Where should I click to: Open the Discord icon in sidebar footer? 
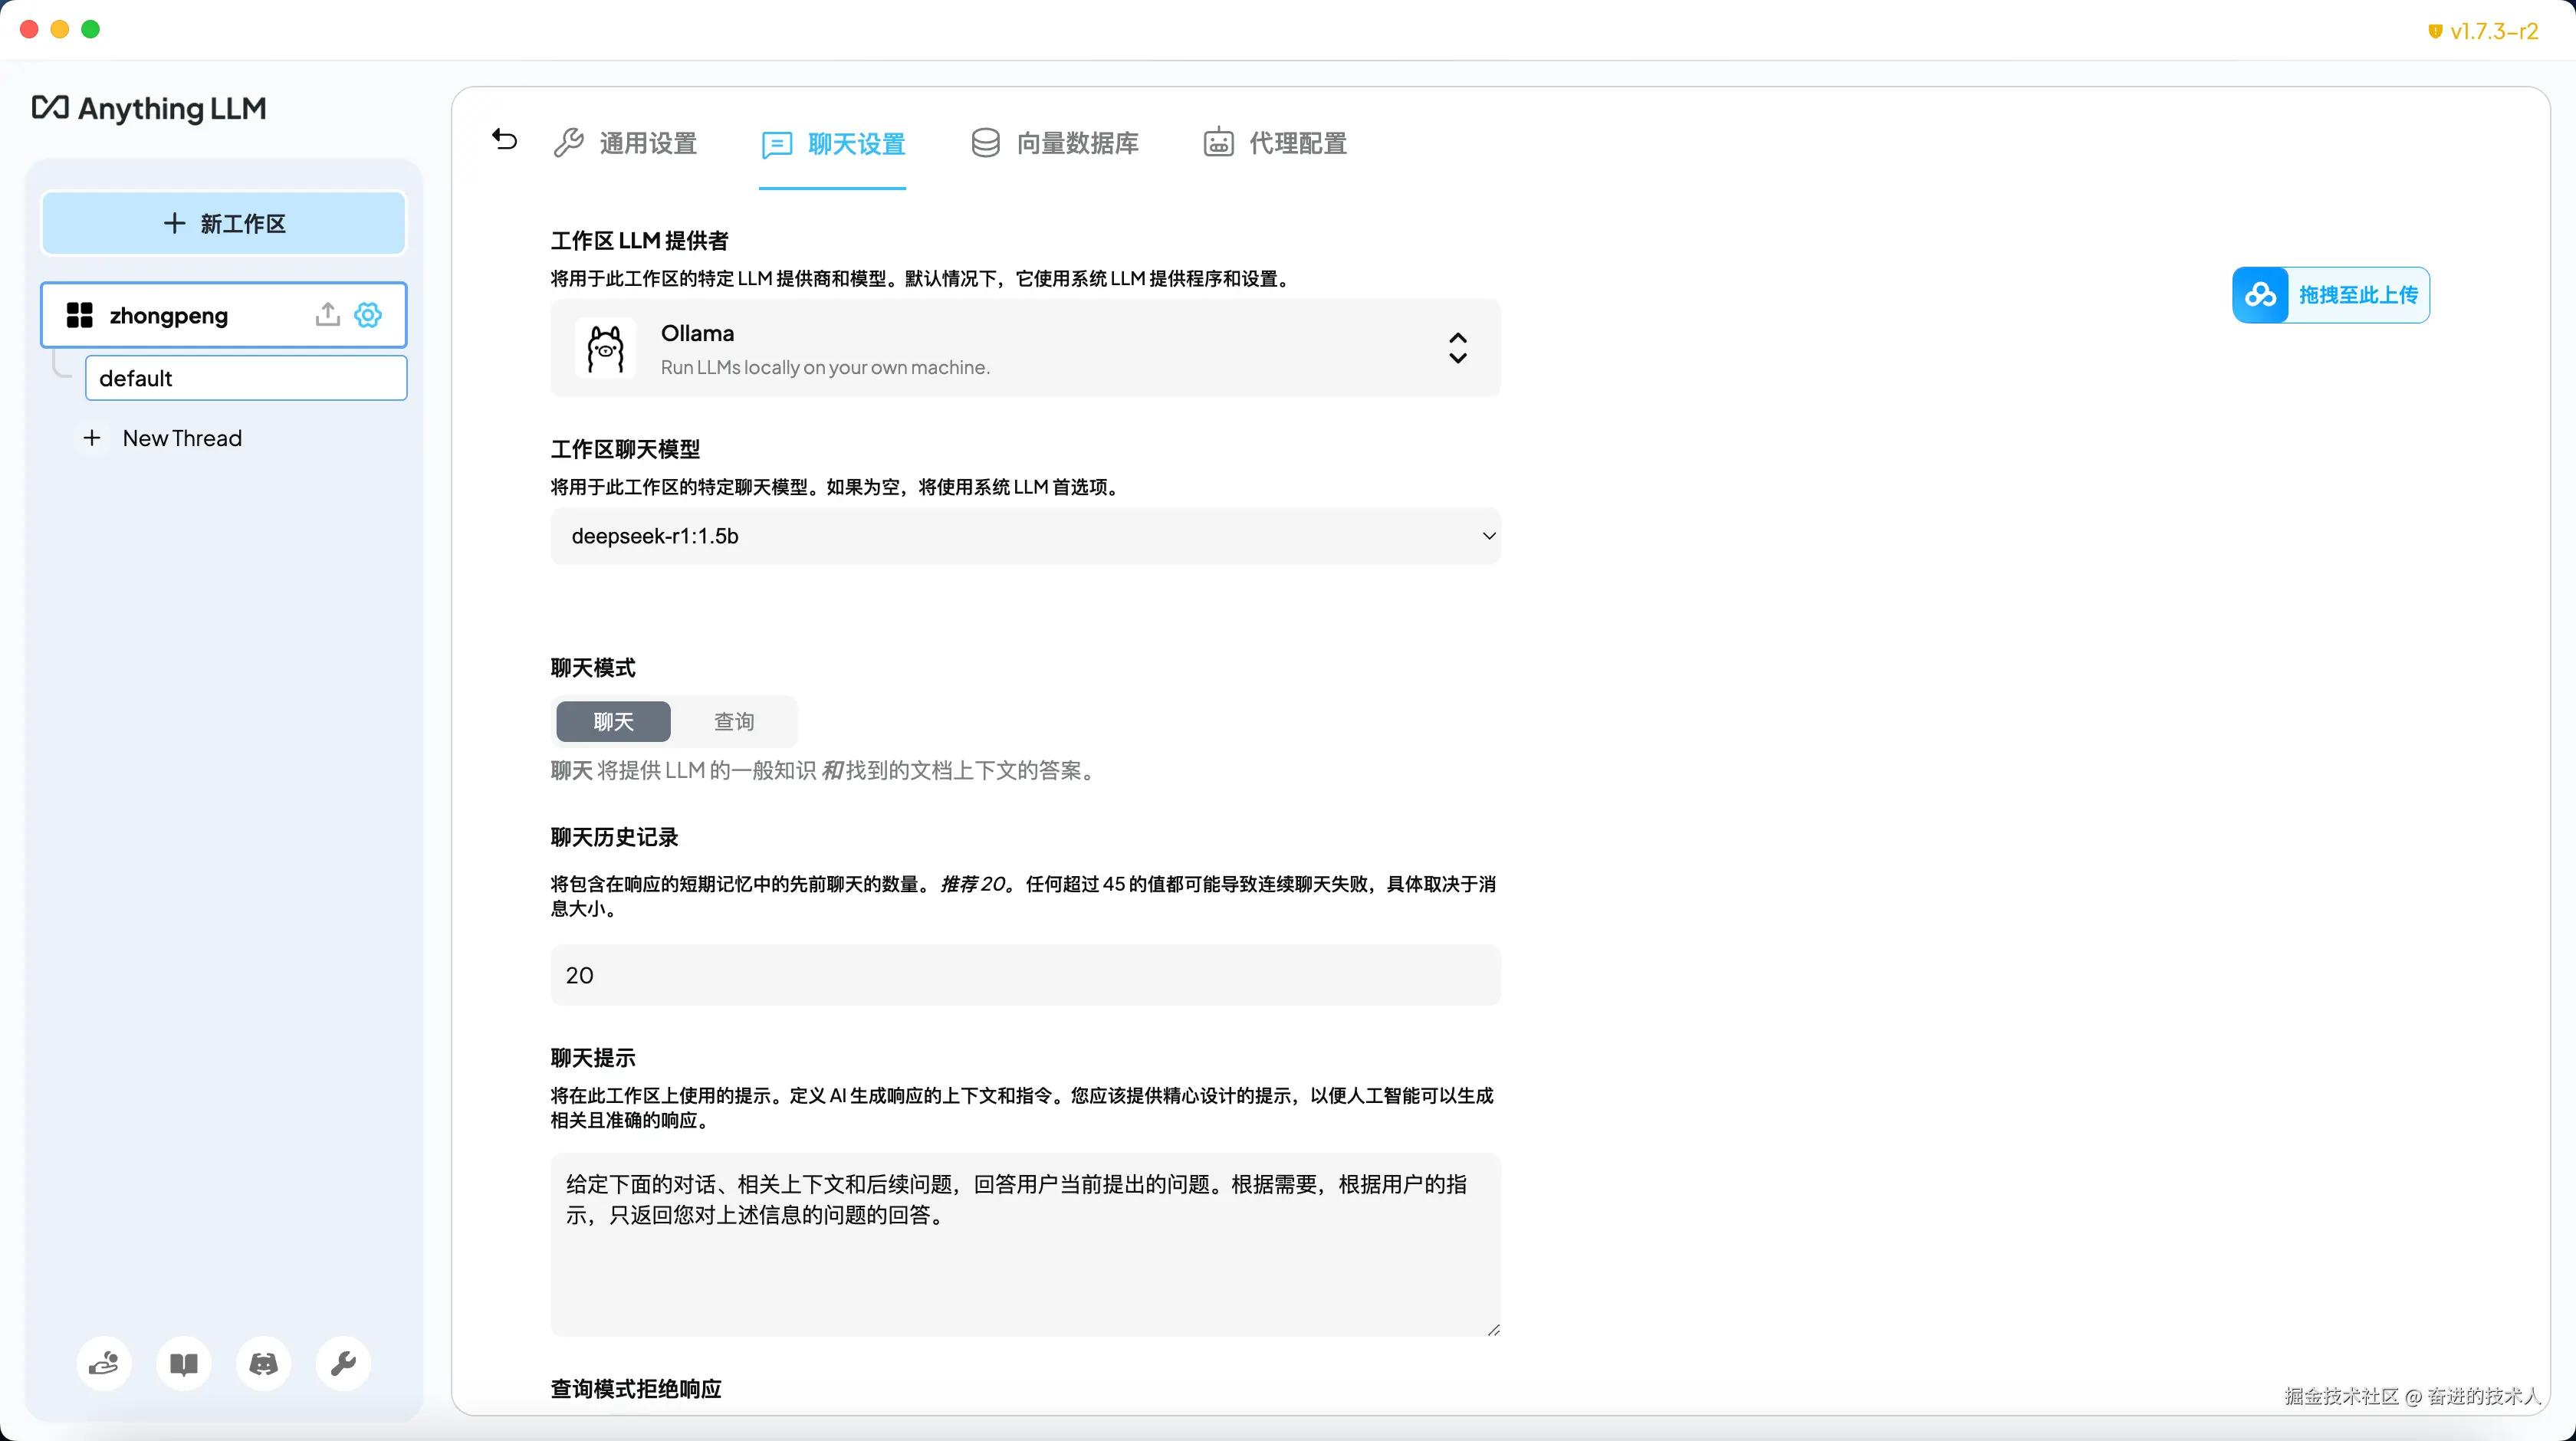pos(263,1364)
